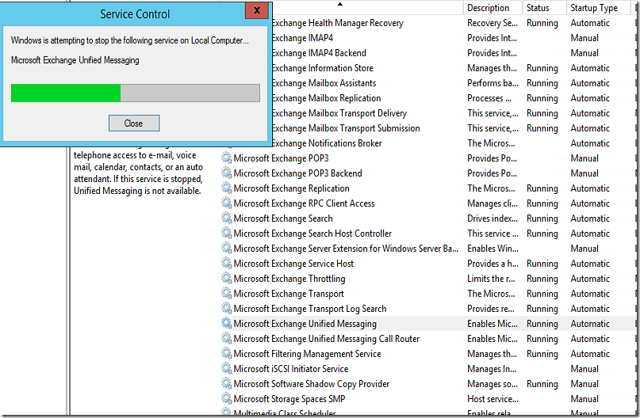Select Exchange Mailbox Transport Submission service
Screen dimensions: 640x418
(346, 128)
